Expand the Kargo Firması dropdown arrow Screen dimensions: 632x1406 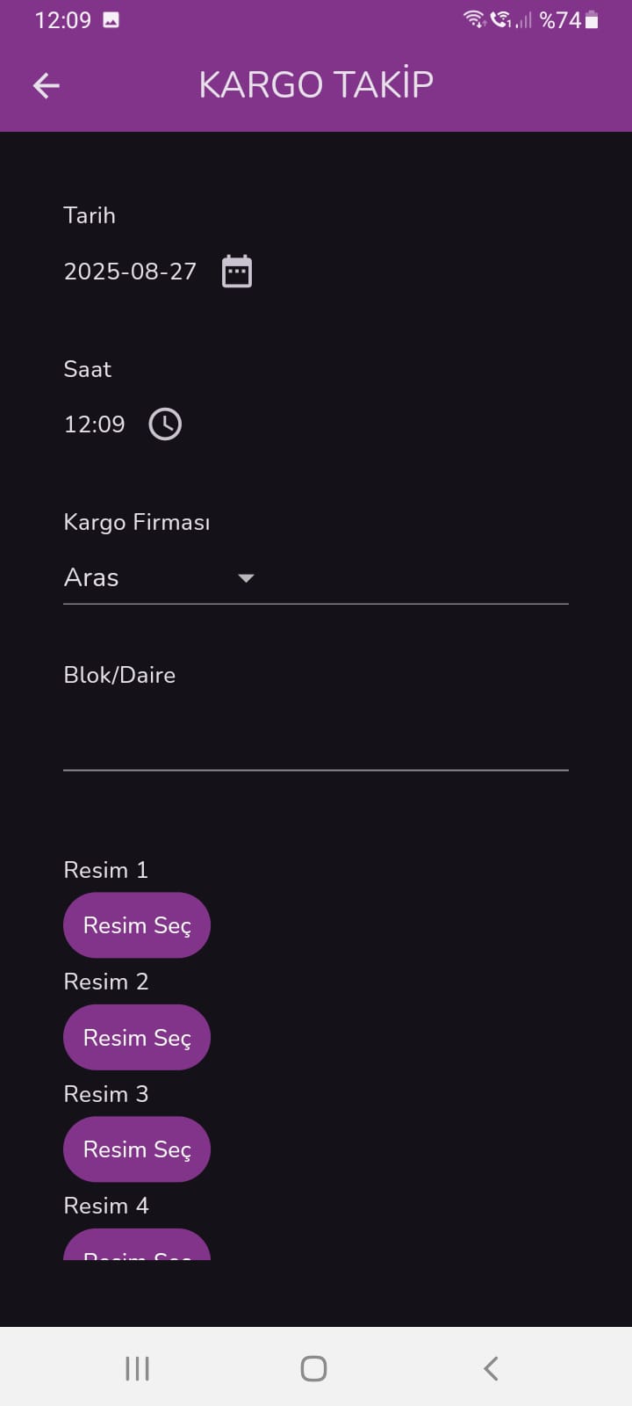246,578
